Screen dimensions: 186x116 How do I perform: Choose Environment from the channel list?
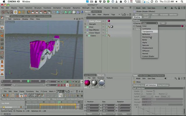coord(150,37)
